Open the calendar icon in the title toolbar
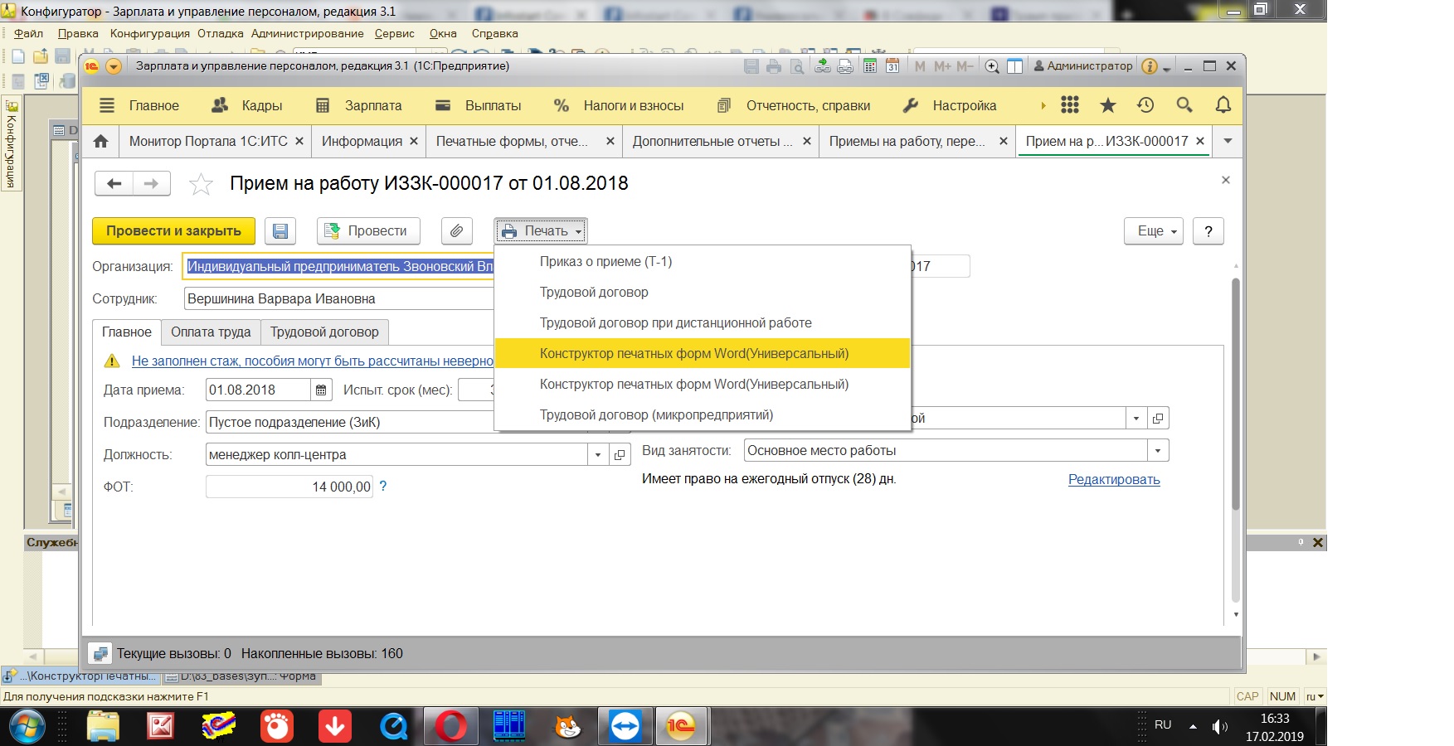1454x746 pixels. coord(892,66)
